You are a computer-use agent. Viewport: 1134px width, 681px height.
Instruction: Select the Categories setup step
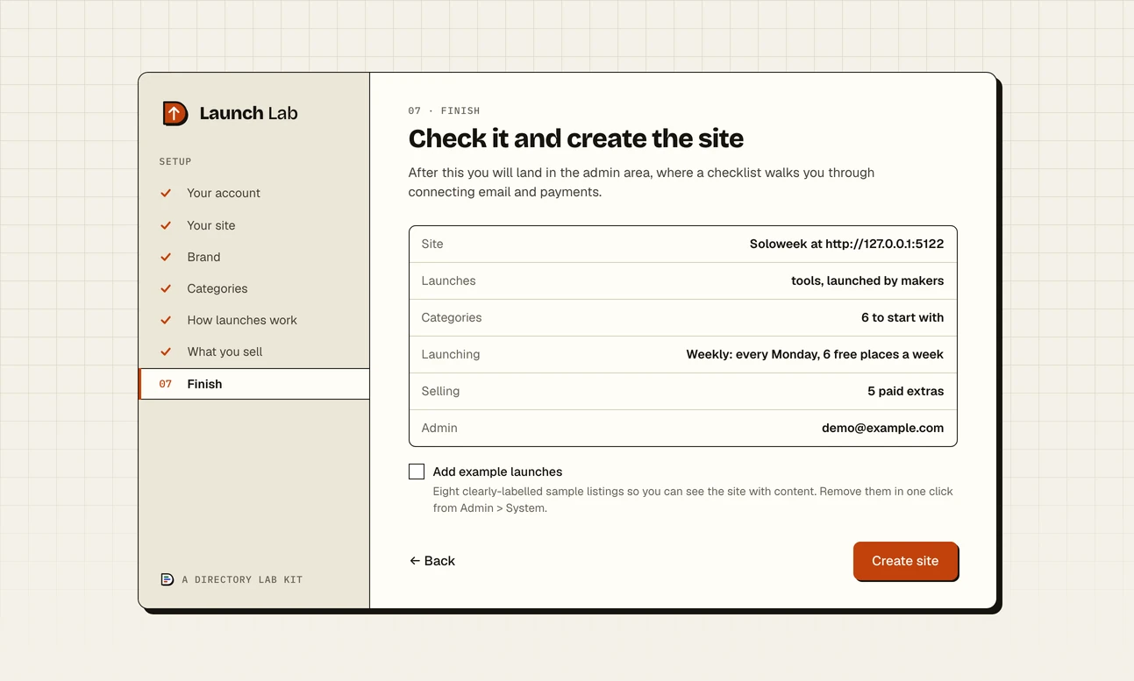coord(253,288)
